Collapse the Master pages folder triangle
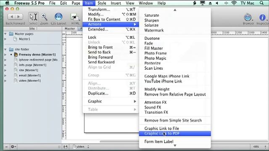The height and width of the screenshot is (151, 269). 5,34
